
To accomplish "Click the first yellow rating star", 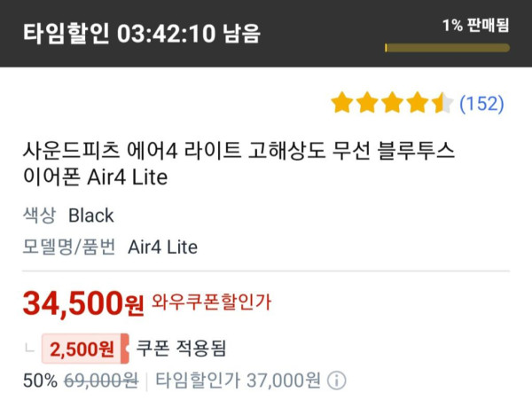I will click(x=342, y=103).
